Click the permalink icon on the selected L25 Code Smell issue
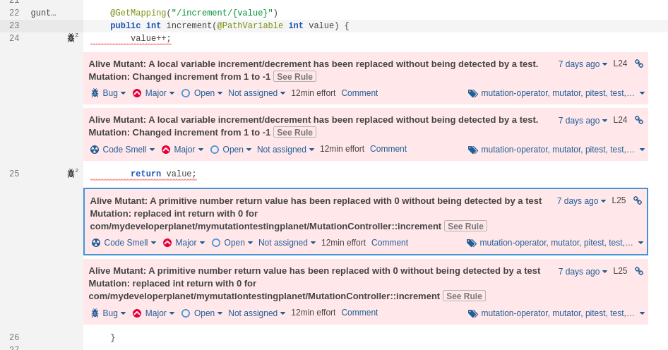Viewport: 668px width, 350px height. coord(638,200)
